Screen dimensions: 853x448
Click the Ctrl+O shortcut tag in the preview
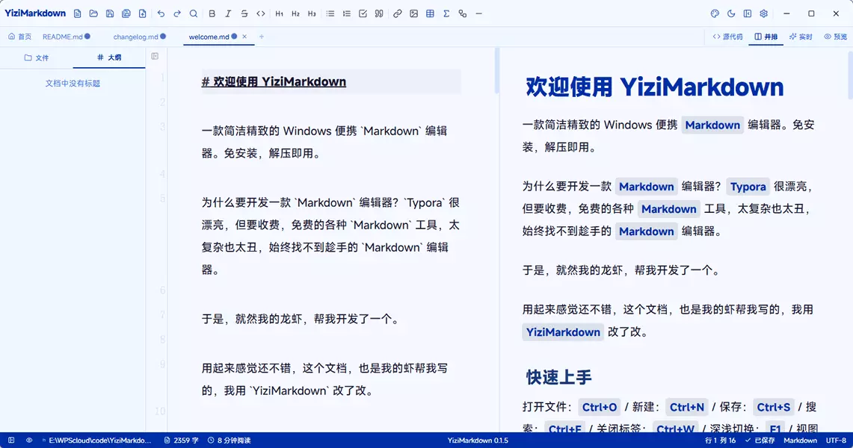click(600, 407)
